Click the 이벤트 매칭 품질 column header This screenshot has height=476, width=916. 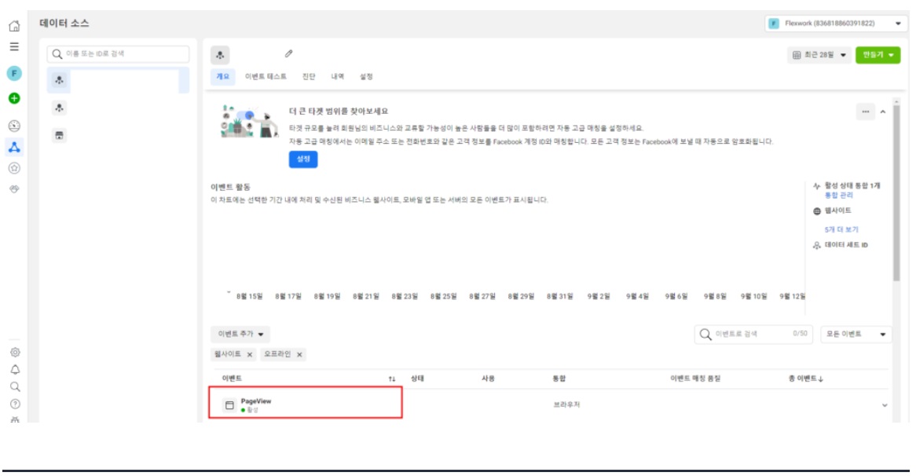pos(695,379)
